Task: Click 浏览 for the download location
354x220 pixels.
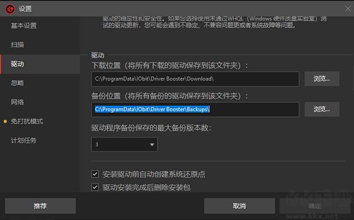Action: tap(322, 79)
